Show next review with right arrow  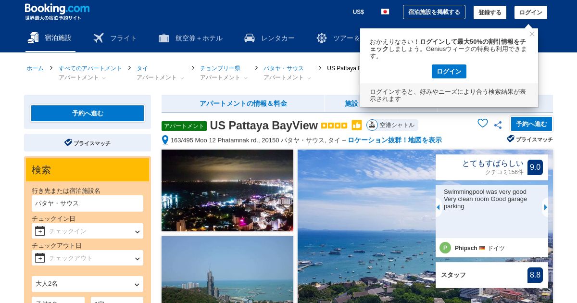(545, 207)
